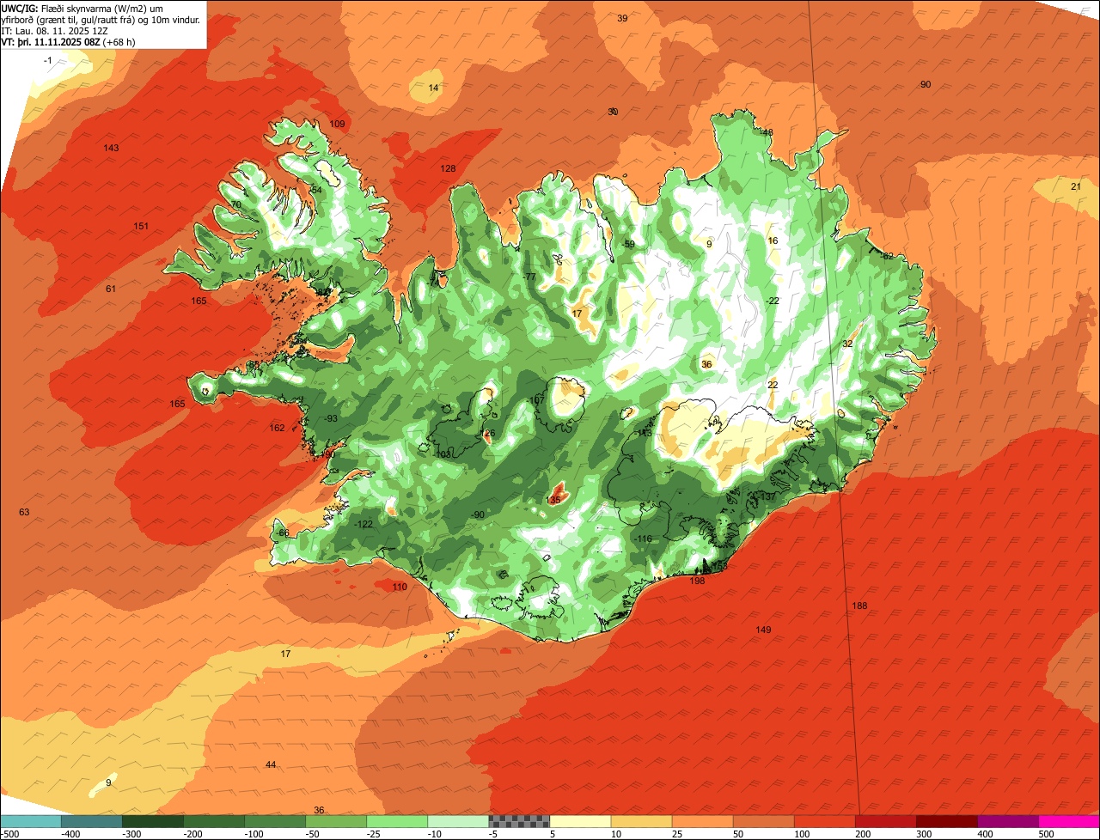Click the map value '198' on the south coast
This screenshot has height=840, width=1100.
[x=697, y=581]
